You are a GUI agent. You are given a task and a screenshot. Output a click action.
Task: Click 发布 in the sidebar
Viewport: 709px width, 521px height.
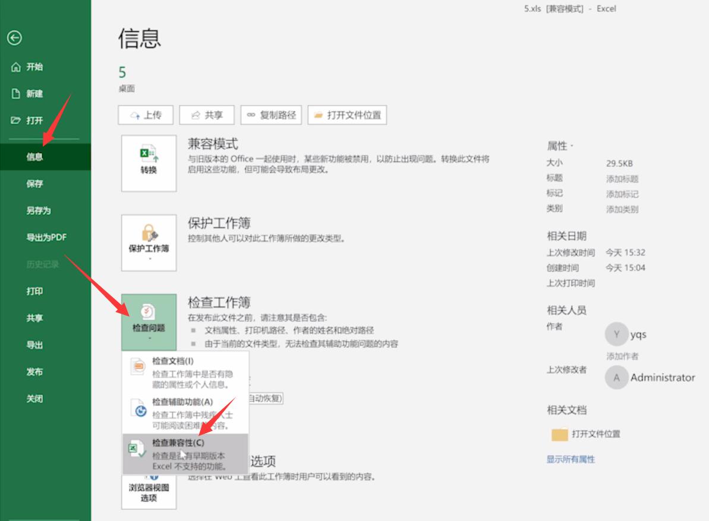[x=35, y=372]
